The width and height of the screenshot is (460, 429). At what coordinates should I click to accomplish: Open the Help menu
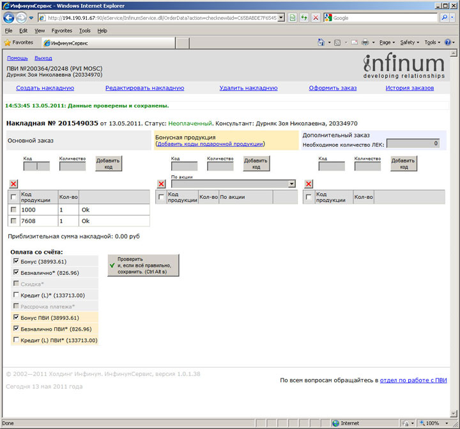pyautogui.click(x=102, y=31)
